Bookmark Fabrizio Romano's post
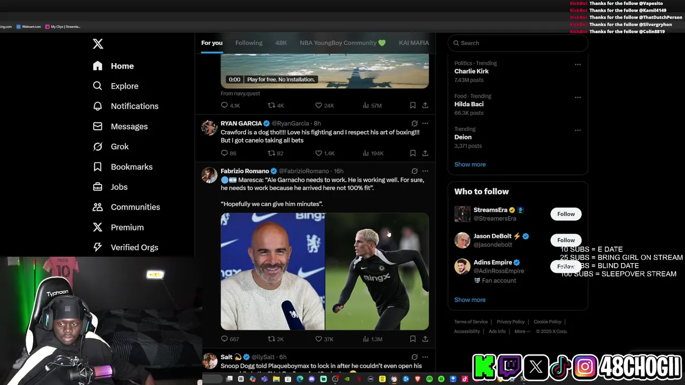 pos(413,339)
